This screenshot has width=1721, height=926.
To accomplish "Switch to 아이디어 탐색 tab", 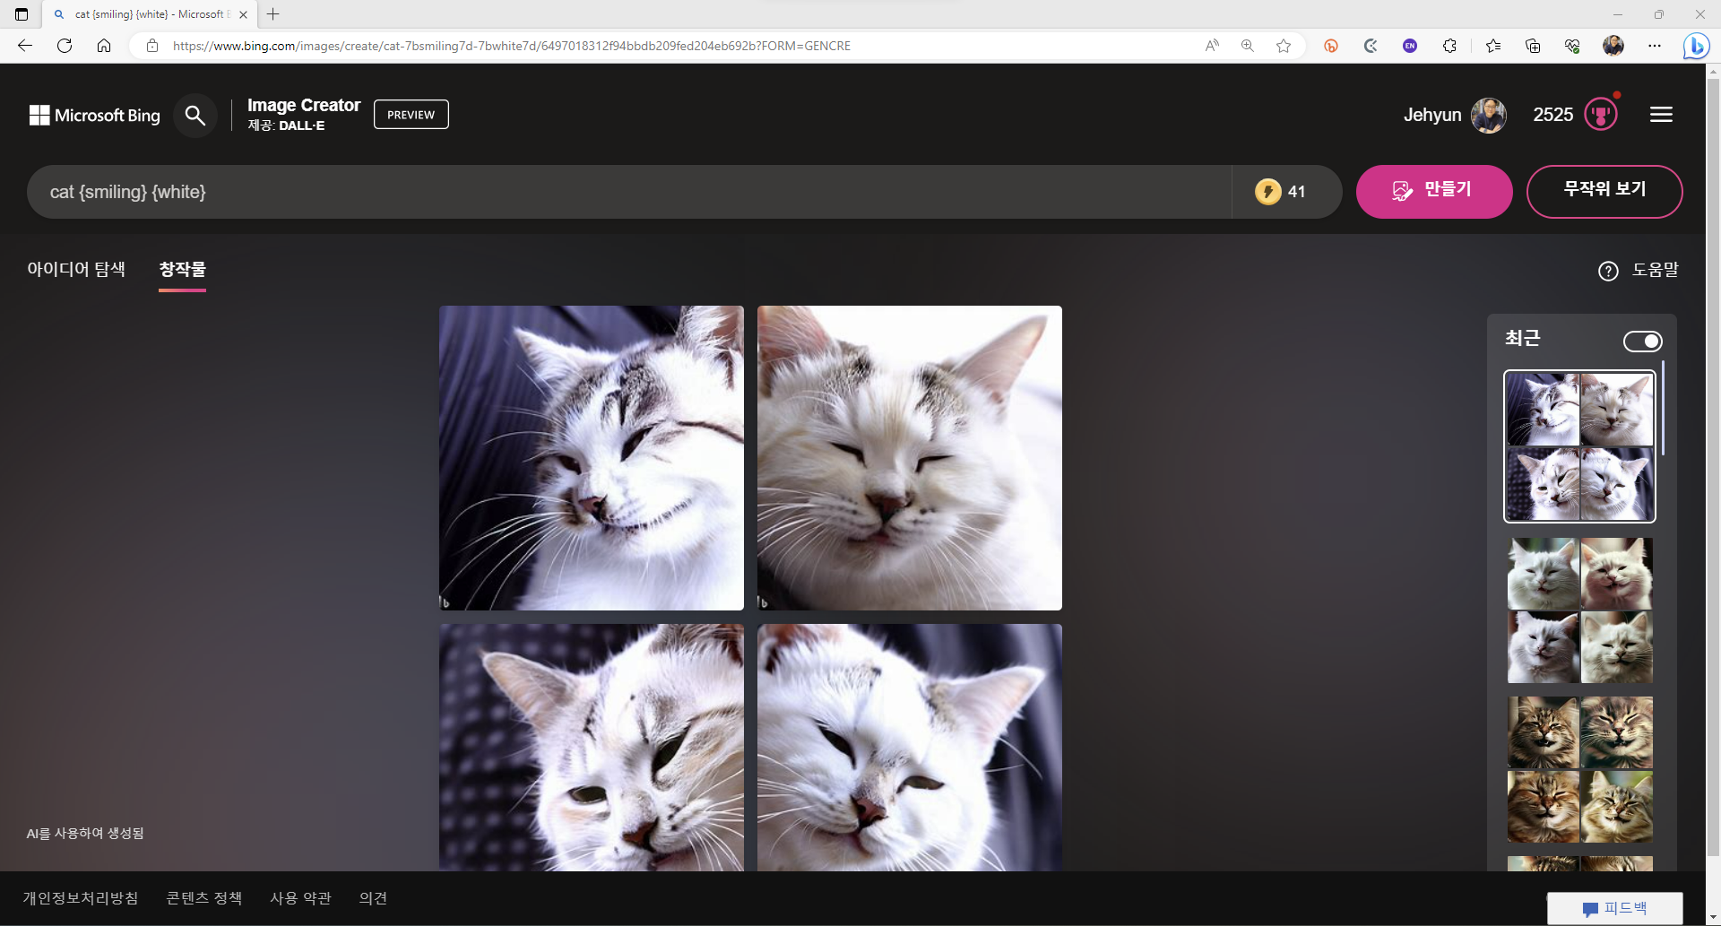I will [x=76, y=269].
